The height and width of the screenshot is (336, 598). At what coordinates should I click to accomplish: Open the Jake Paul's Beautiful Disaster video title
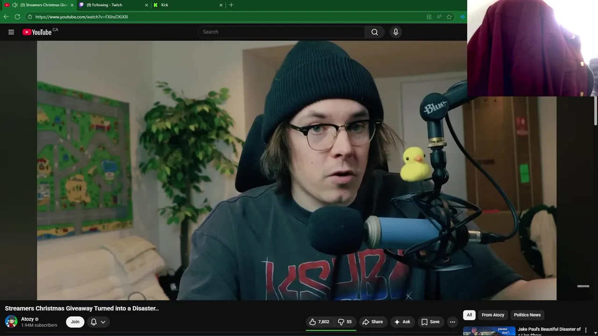click(x=549, y=331)
